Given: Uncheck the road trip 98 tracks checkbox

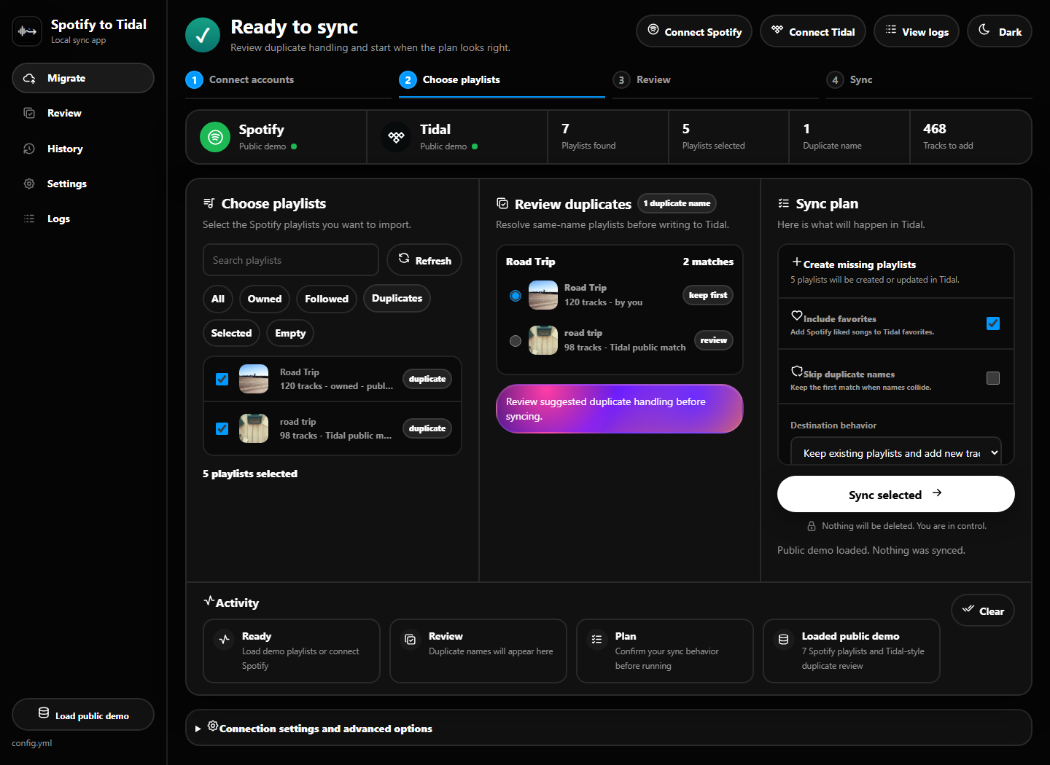Looking at the screenshot, I should click(x=222, y=428).
